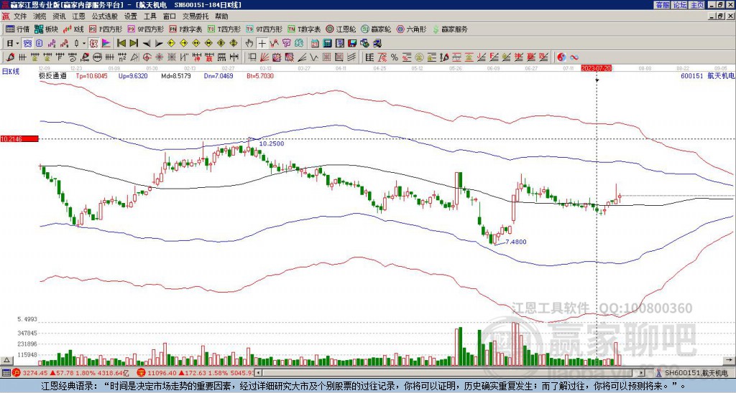This screenshot has height=393, width=736.
Task: Open the 设置 menu
Action: tap(131, 16)
